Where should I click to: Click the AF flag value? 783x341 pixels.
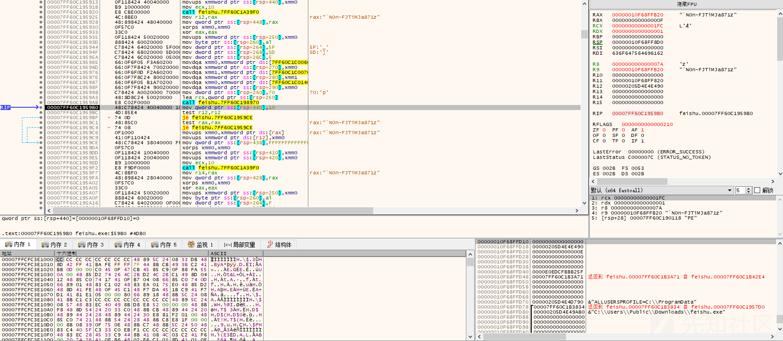click(642, 130)
